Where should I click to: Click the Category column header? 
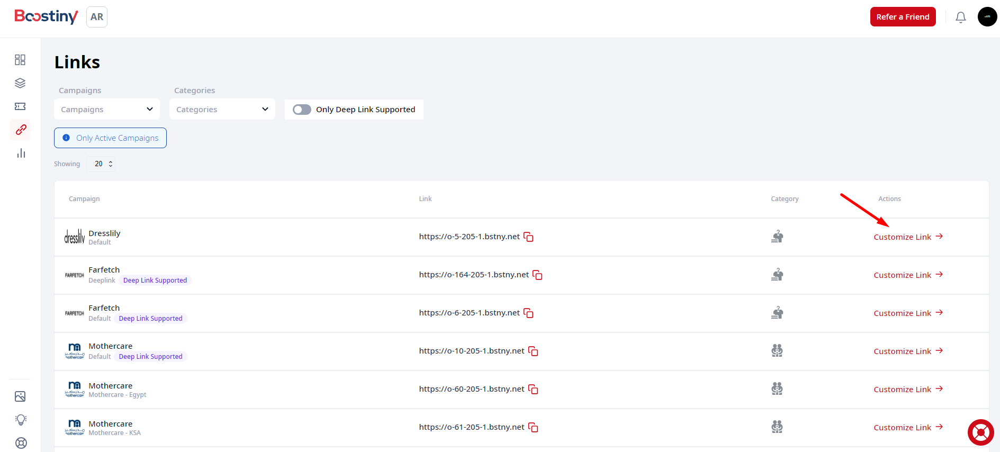[x=785, y=199]
